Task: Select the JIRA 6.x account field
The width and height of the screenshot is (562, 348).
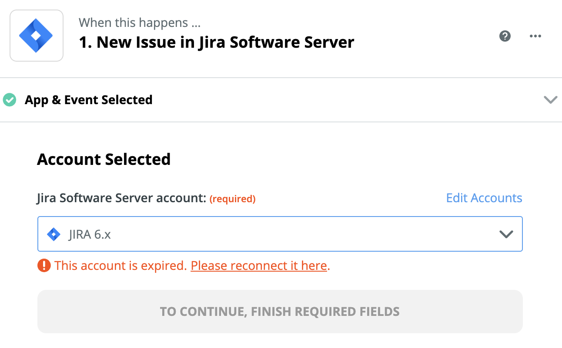Action: click(x=278, y=234)
